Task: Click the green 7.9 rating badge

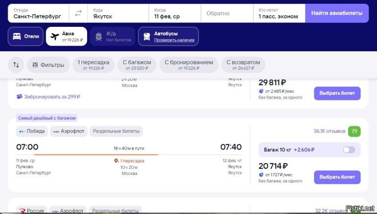Action: coord(354,131)
